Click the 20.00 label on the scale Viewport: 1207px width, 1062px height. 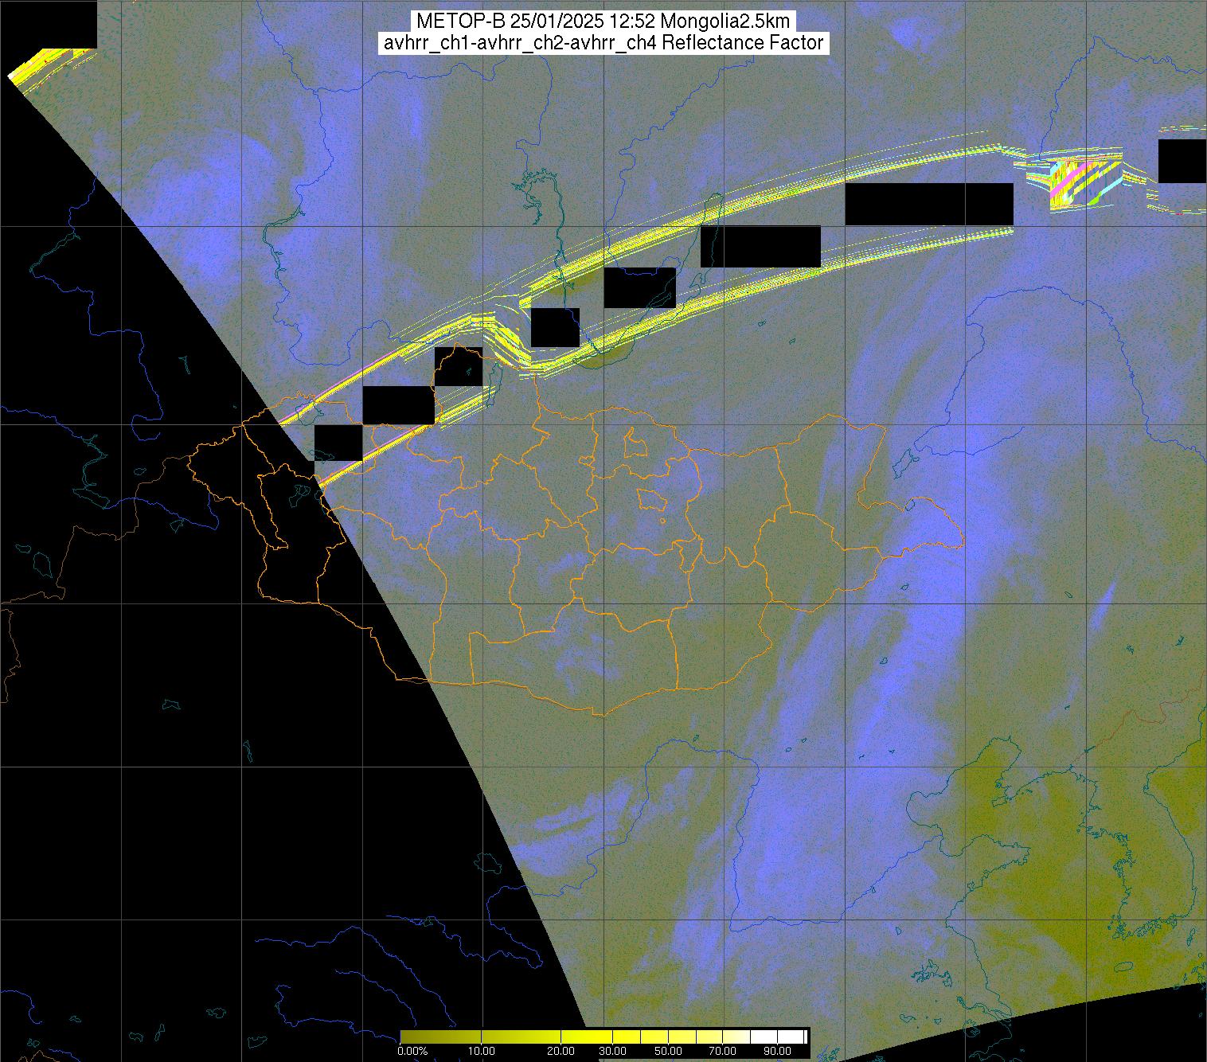pyautogui.click(x=562, y=1052)
